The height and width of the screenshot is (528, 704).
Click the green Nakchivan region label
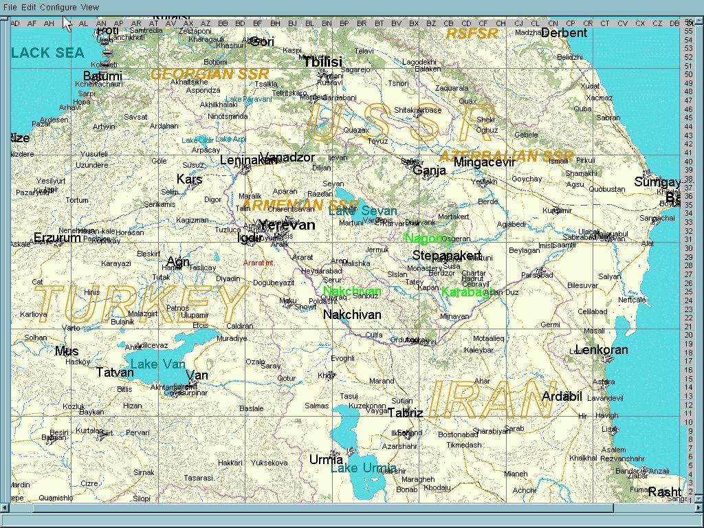click(352, 291)
